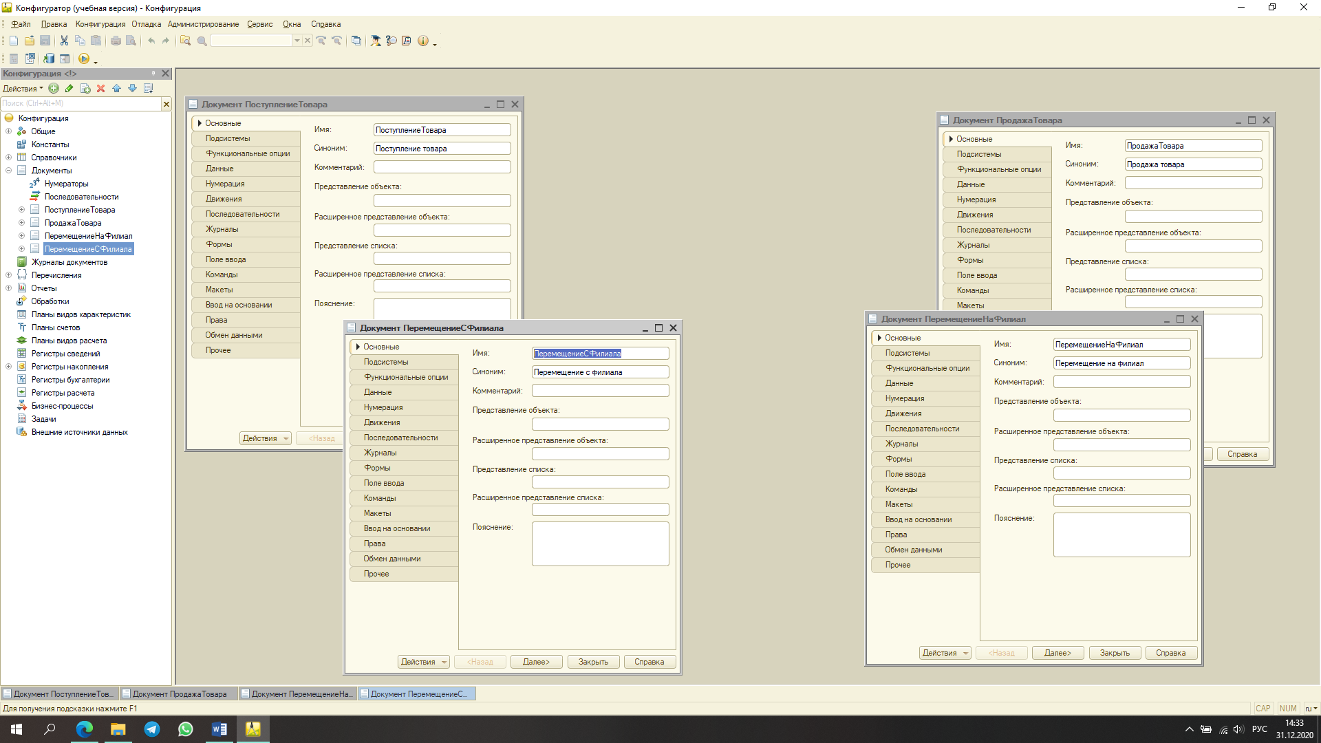This screenshot has height=743, width=1321.
Task: Click the Close configuration toolbar icon
Action: click(30, 59)
